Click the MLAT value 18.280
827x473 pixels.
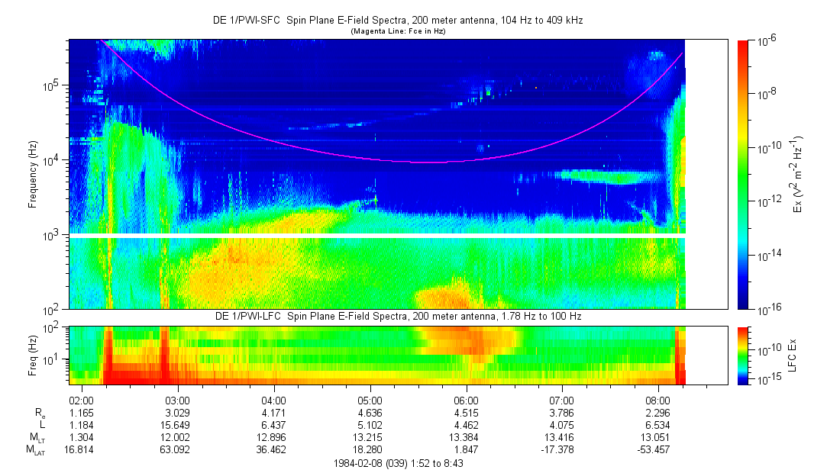(367, 449)
